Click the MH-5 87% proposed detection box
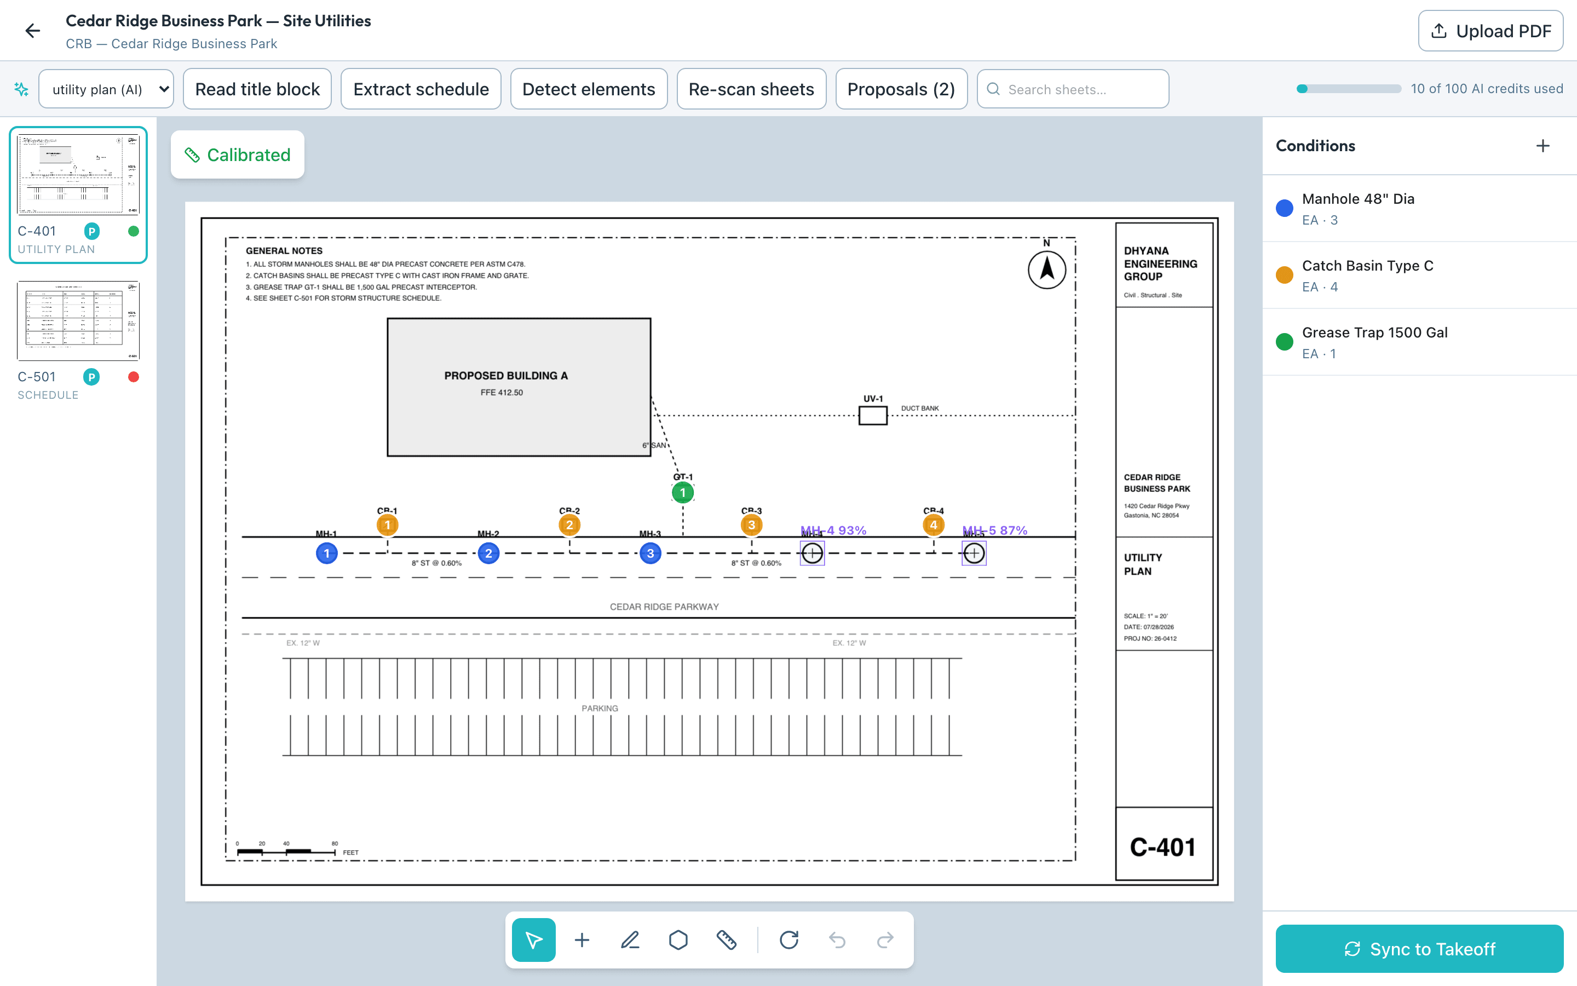This screenshot has width=1577, height=986. click(x=974, y=554)
